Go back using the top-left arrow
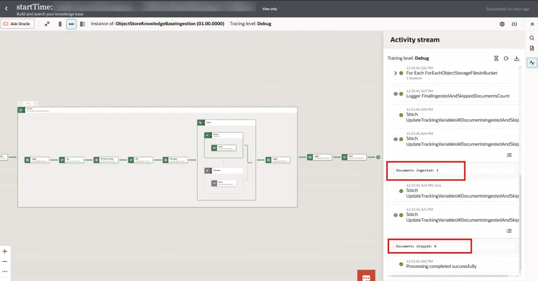The height and width of the screenshot is (281, 538). (x=6, y=8)
